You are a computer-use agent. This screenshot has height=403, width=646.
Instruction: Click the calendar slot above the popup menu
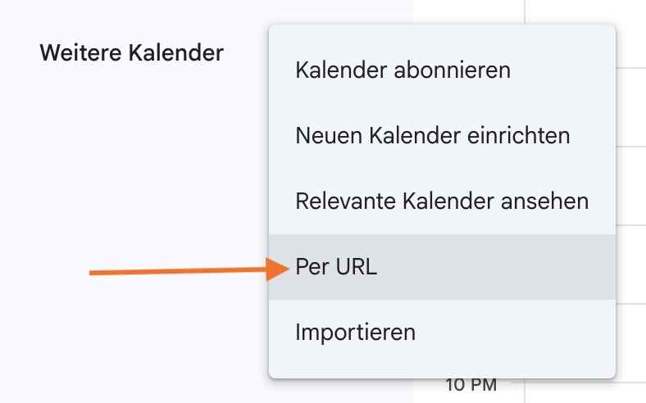582,12
